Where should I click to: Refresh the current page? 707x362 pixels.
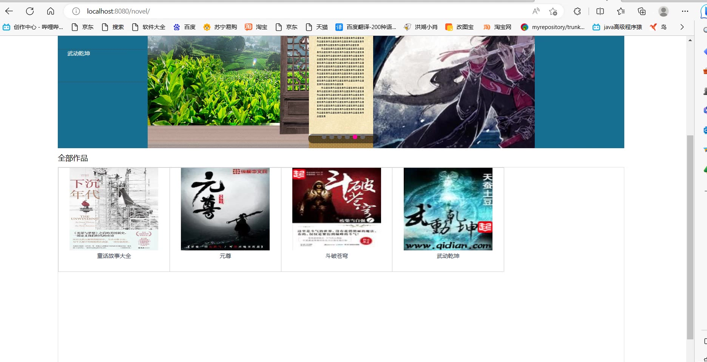click(30, 11)
